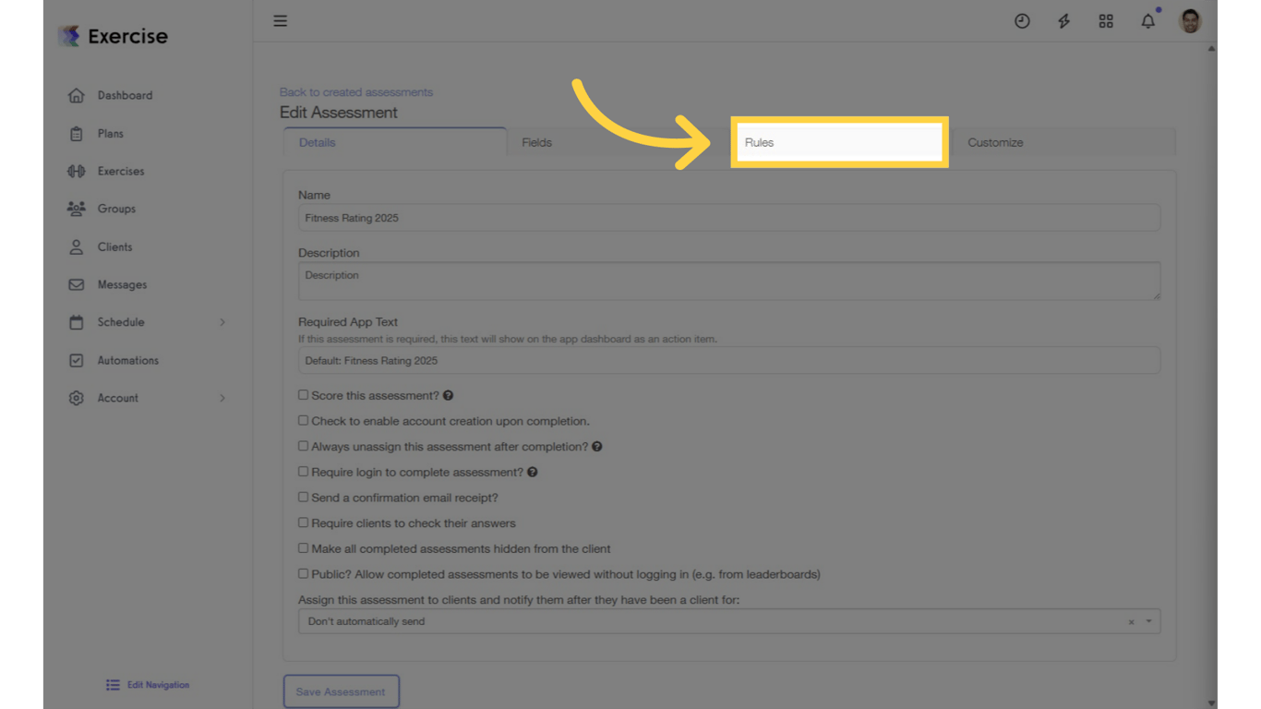Viewport: 1261px width, 709px height.
Task: Follow the Back to created assessments link
Action: [355, 91]
